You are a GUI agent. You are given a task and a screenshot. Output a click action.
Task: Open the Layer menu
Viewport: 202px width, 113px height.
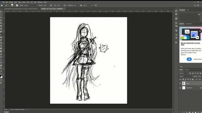point(15,2)
